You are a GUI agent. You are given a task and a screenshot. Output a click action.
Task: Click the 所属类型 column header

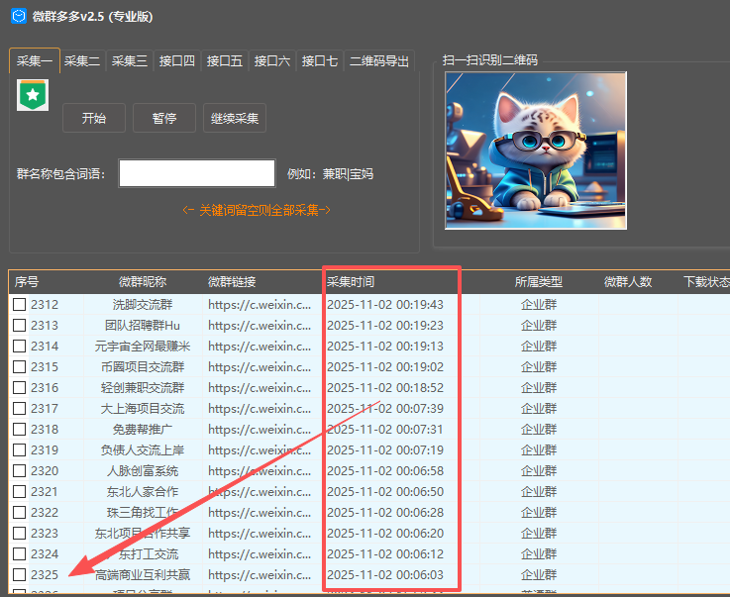[539, 282]
